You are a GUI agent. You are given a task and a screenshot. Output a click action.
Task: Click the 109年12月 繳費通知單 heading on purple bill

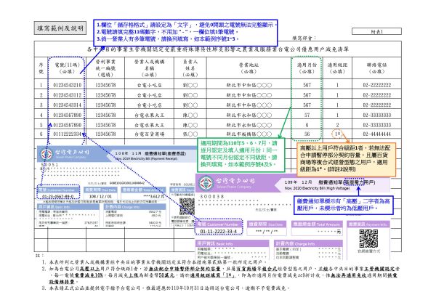click(x=330, y=182)
